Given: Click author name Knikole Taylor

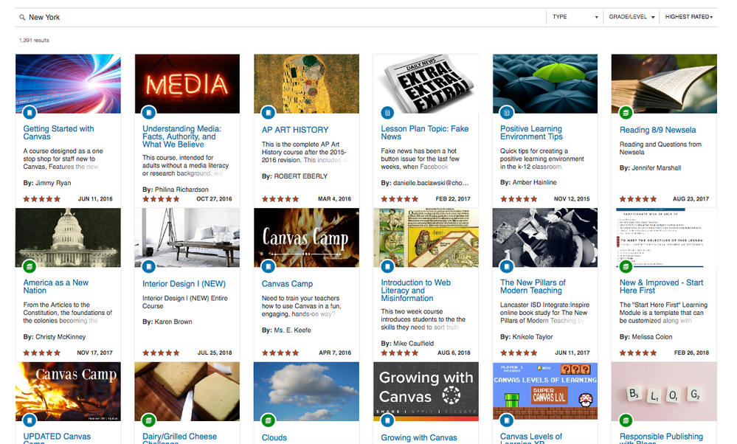Looking at the screenshot, I should pyautogui.click(x=533, y=337).
